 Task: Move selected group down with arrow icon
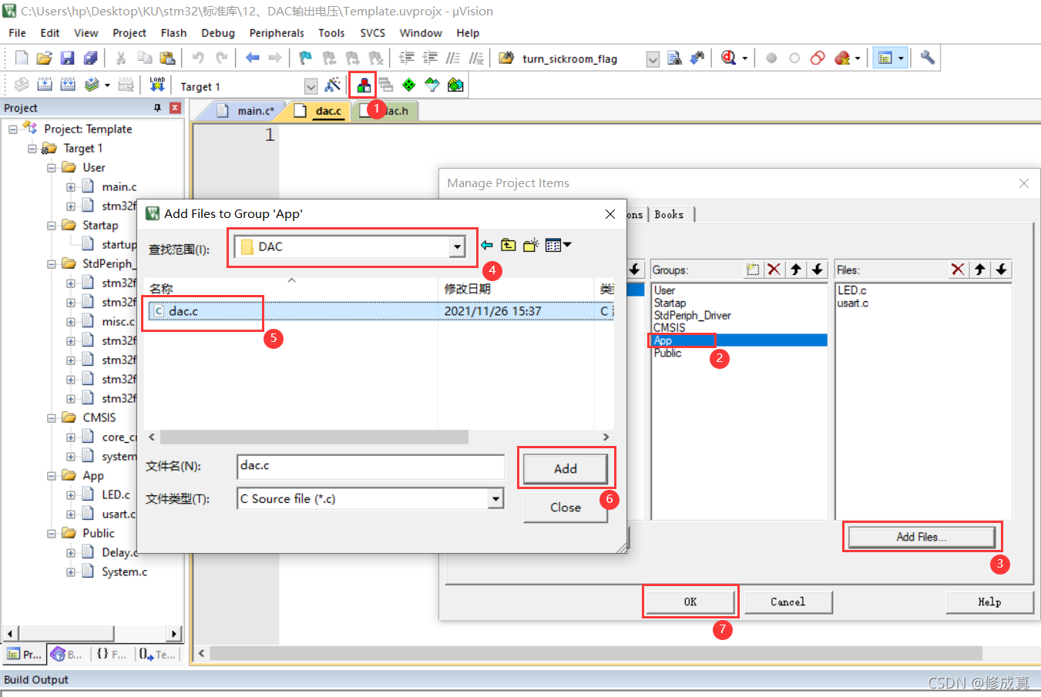click(x=818, y=270)
